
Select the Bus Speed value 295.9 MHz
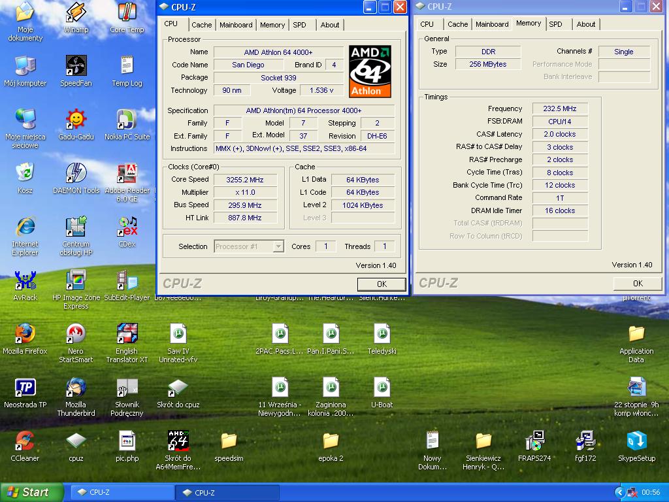[x=245, y=205]
